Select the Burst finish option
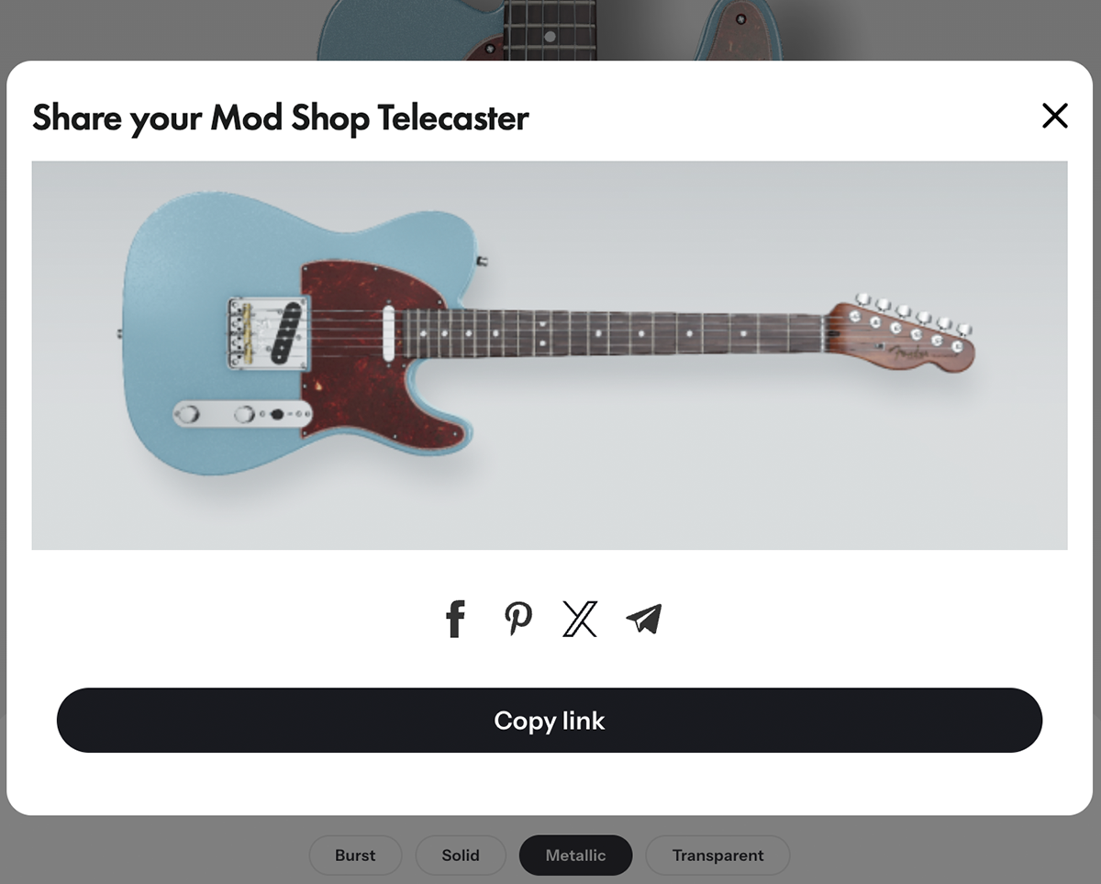Image resolution: width=1101 pixels, height=884 pixels. (355, 856)
